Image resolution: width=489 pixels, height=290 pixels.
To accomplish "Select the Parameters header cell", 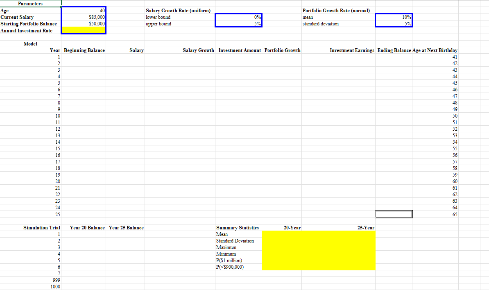I will tap(30, 4).
